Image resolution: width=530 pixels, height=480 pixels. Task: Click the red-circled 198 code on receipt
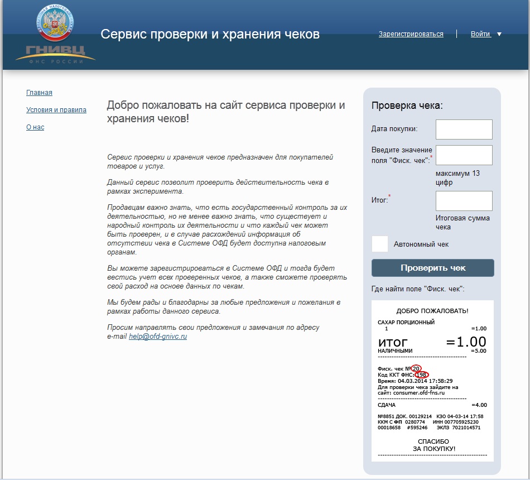[422, 375]
